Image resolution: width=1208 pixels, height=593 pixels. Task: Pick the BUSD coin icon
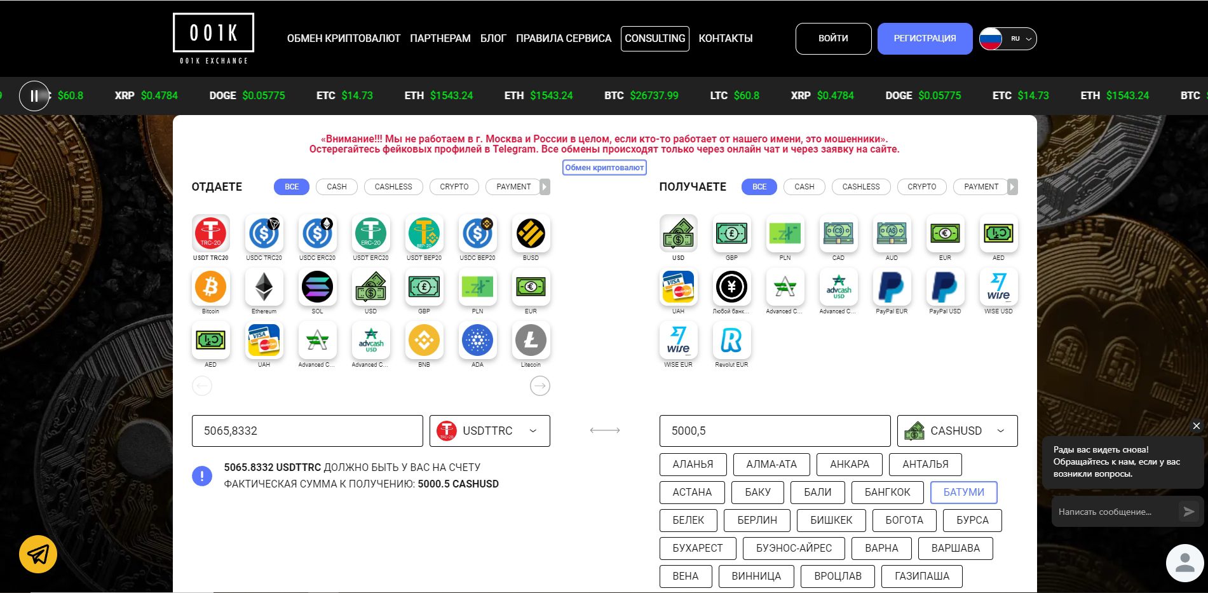pos(531,233)
